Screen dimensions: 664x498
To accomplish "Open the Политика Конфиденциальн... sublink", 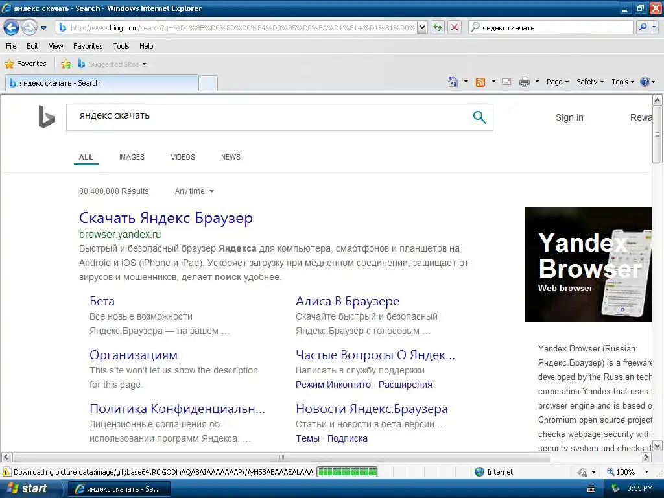I will (177, 409).
